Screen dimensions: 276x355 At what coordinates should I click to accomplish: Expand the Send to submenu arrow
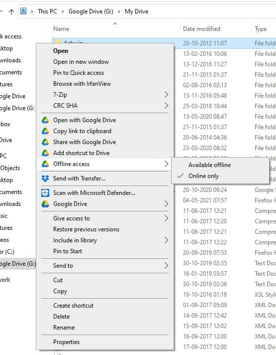pyautogui.click(x=166, y=266)
